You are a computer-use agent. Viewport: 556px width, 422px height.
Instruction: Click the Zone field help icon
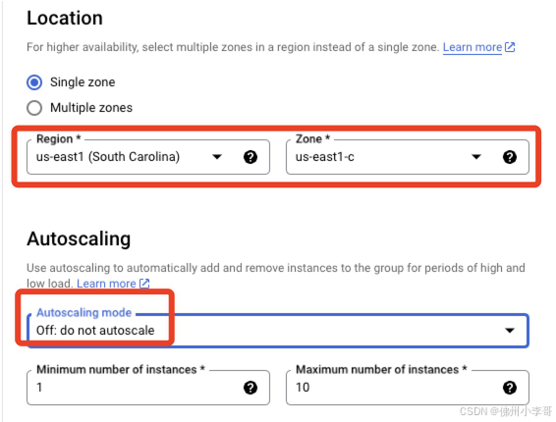(x=510, y=157)
